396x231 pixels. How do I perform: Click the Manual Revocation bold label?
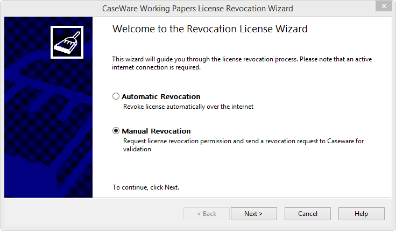[x=156, y=131]
